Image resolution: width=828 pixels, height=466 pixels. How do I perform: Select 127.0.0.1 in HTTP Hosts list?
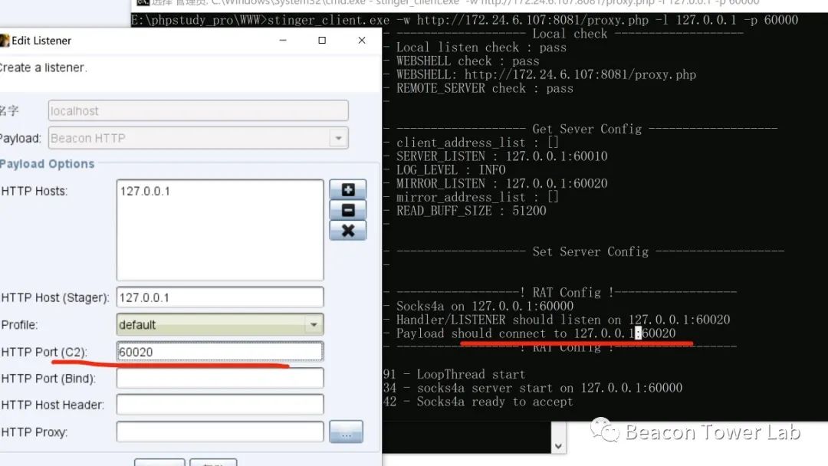click(x=145, y=191)
